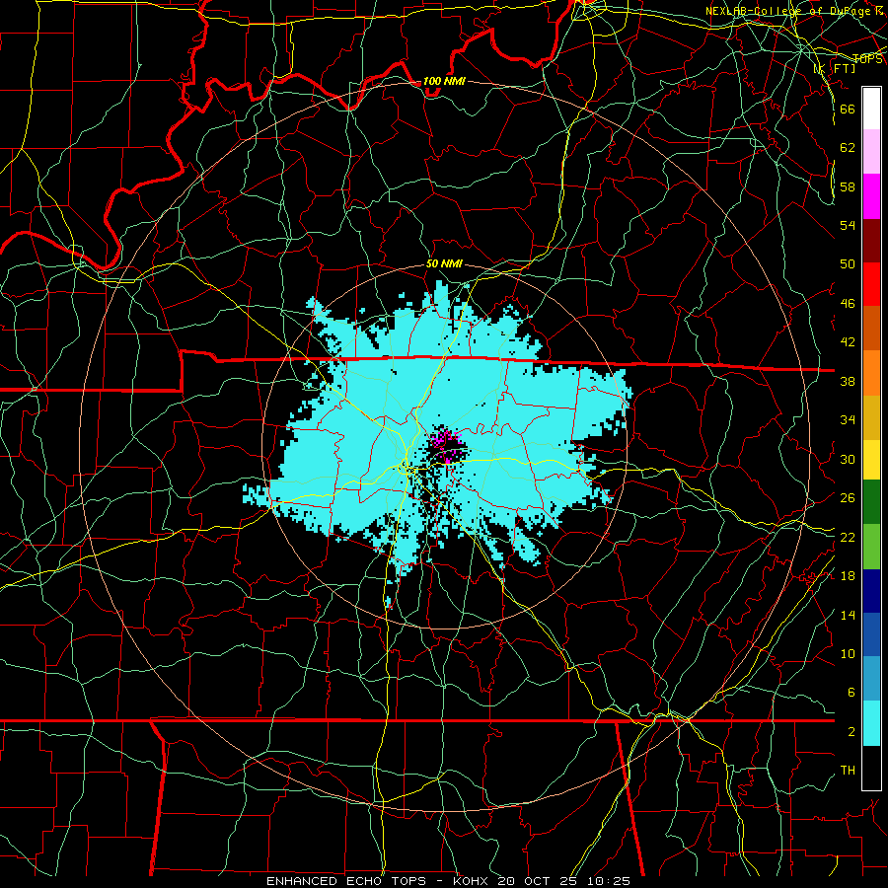Click the legend value '62'
Image resolution: width=888 pixels, height=888 pixels.
coord(848,147)
